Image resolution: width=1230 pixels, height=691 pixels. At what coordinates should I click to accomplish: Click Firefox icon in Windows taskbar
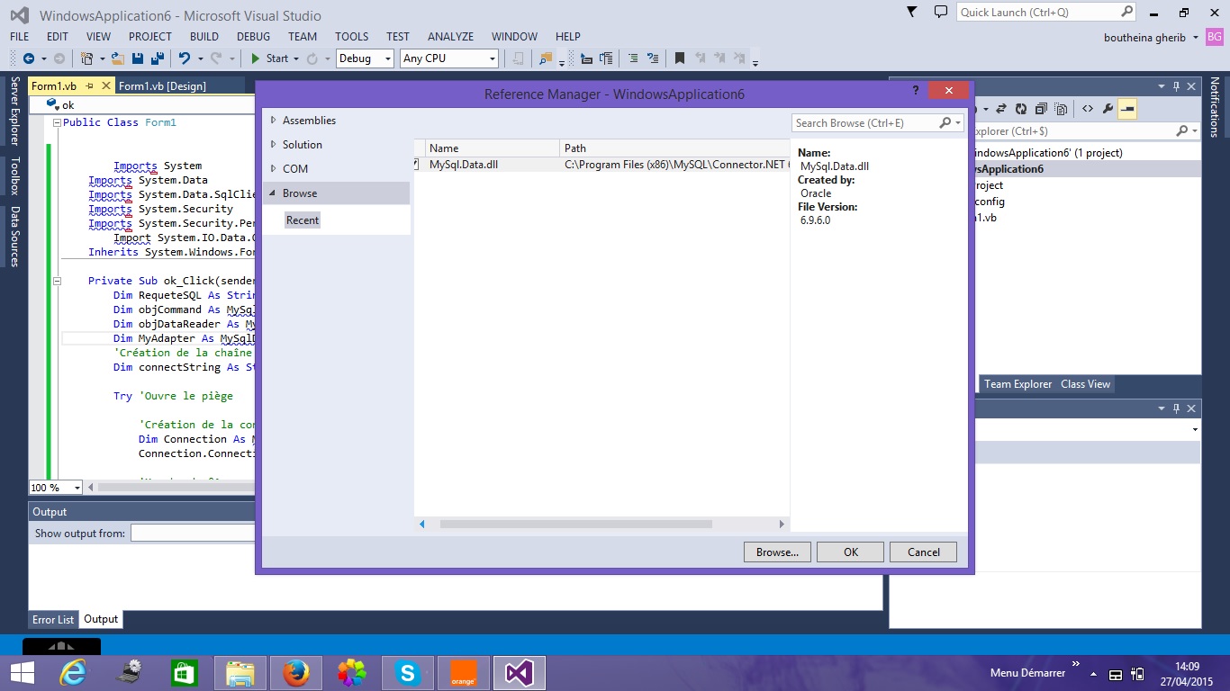[294, 672]
